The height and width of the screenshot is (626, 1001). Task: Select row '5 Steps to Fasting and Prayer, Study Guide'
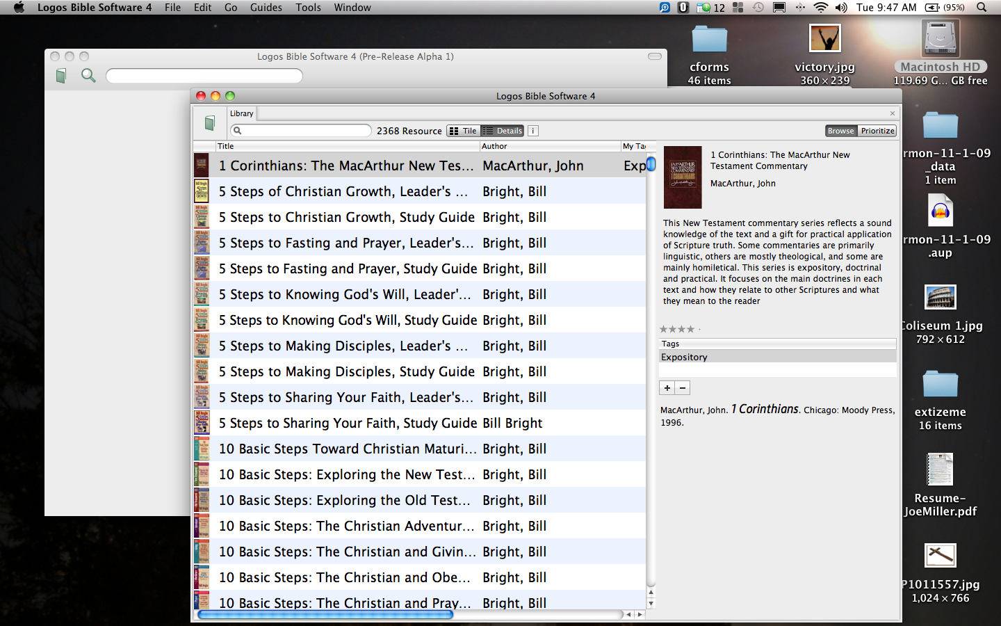[420, 268]
